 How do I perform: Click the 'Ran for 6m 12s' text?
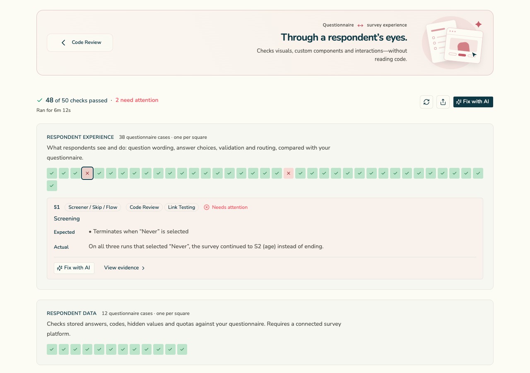pyautogui.click(x=53, y=110)
